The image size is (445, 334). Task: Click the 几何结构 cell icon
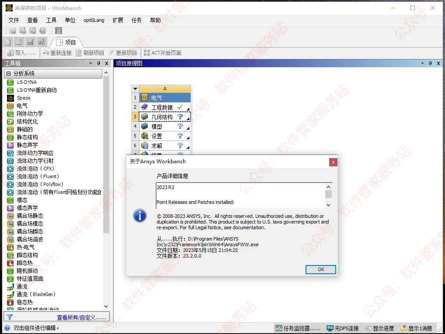coord(144,117)
